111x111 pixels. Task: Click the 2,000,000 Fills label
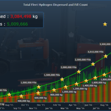pyautogui.click(x=68, y=67)
